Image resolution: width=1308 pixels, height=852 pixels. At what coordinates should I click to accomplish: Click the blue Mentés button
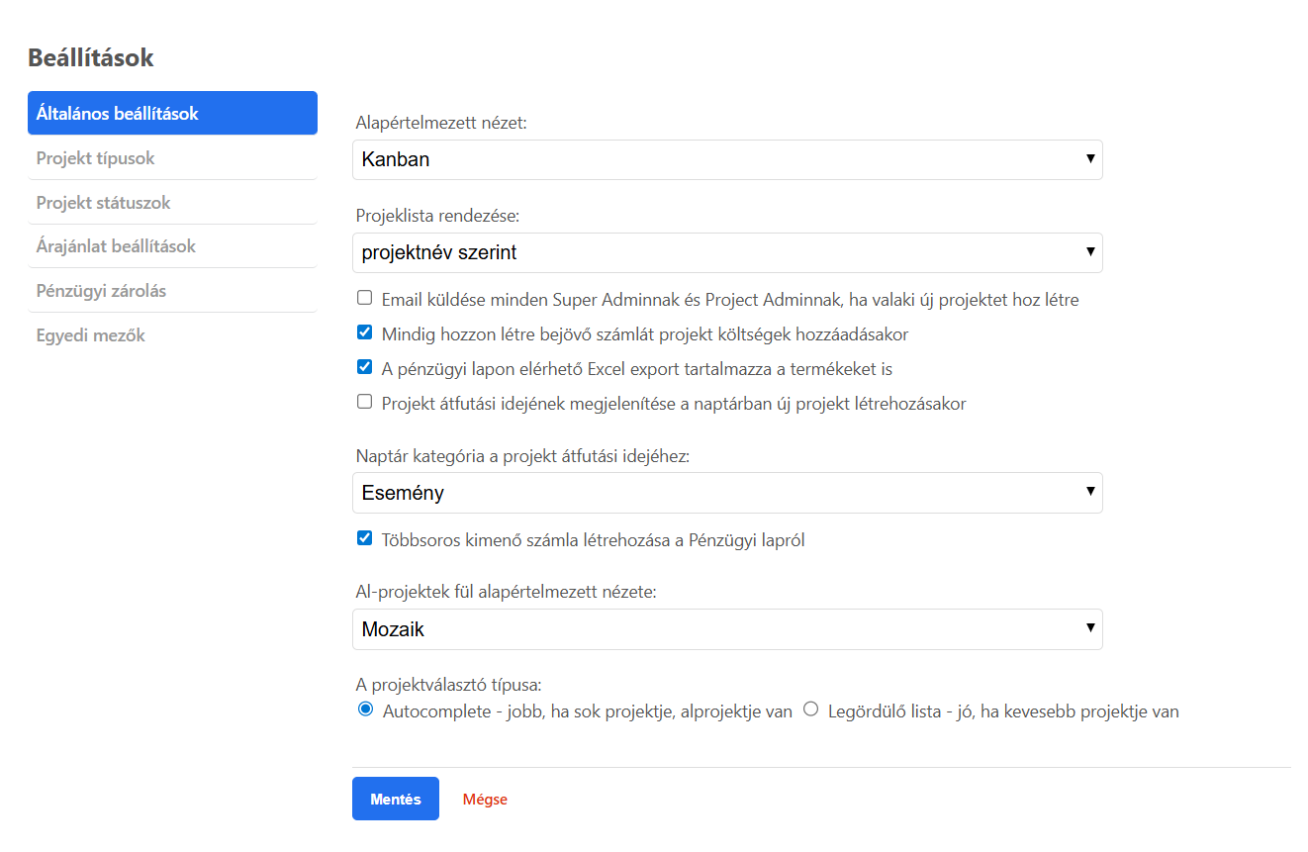[x=396, y=799]
